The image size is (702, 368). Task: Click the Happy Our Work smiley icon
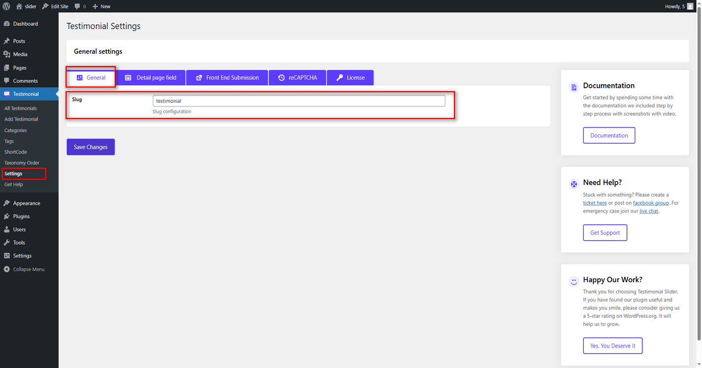pos(574,281)
